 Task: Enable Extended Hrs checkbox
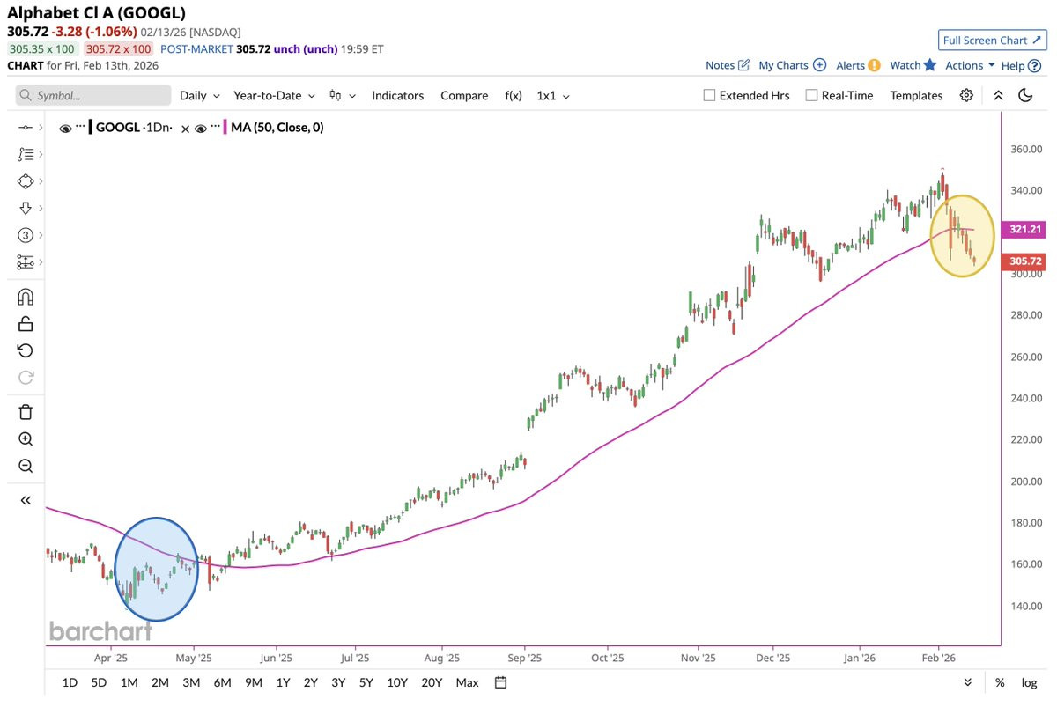tap(709, 95)
